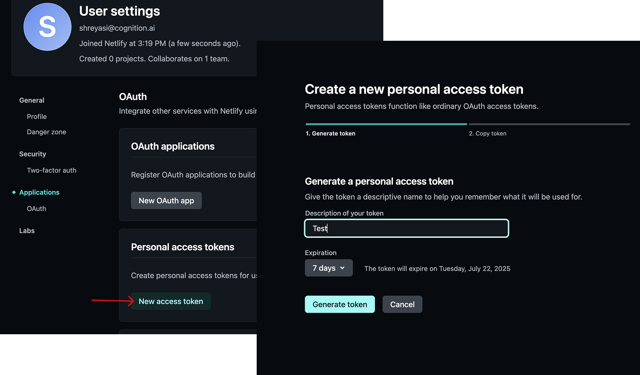Open the OAuth sidebar sub-item
Screen dimensions: 640x375
tap(36, 209)
